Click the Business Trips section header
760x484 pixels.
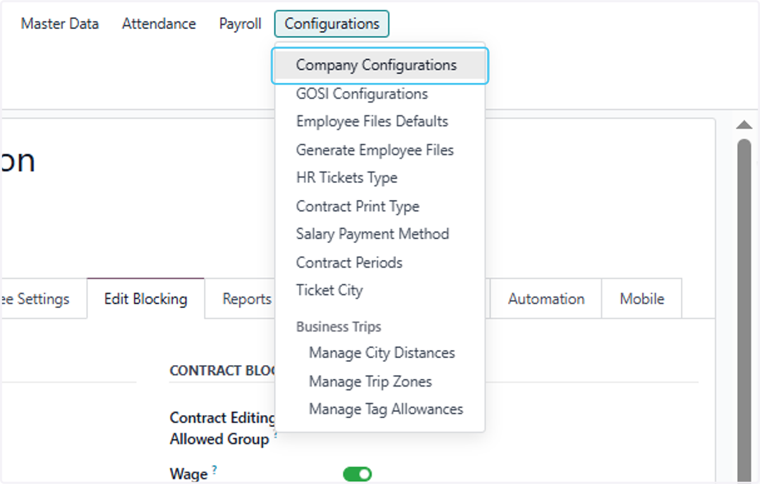pyautogui.click(x=339, y=327)
